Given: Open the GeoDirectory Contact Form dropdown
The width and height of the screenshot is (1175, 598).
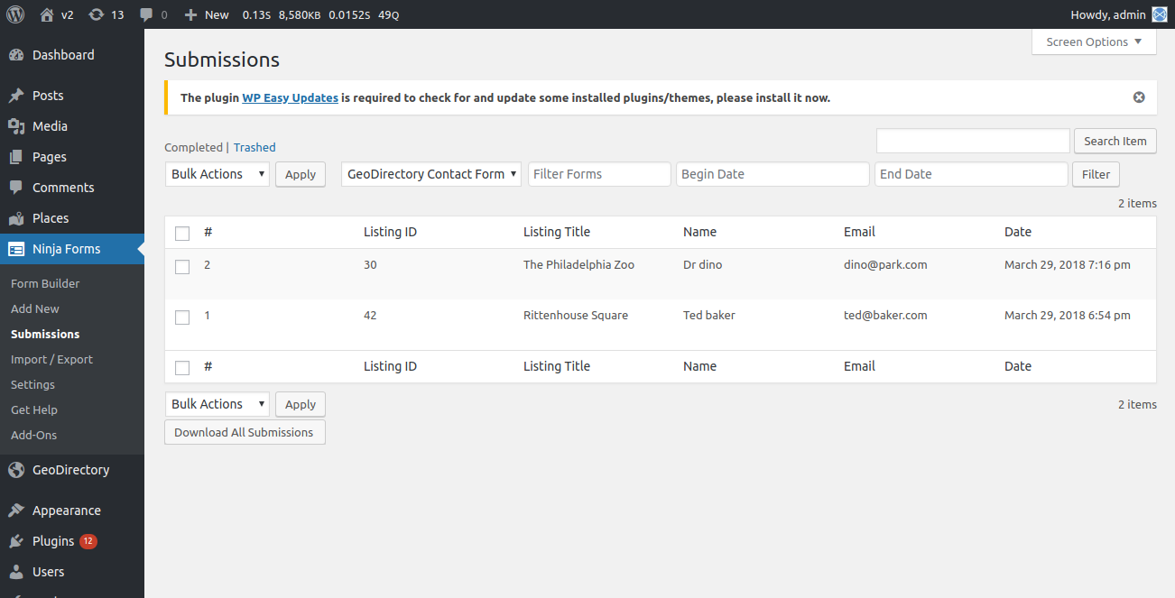Looking at the screenshot, I should pyautogui.click(x=431, y=174).
